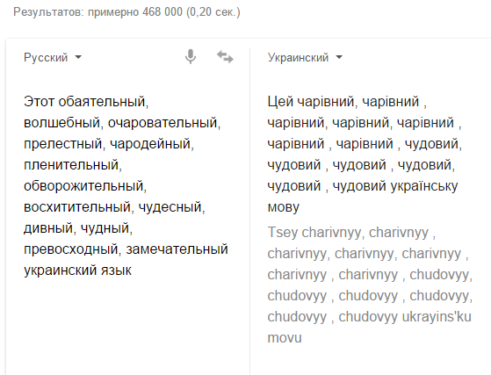Open the Украинский target language dropdown arrow
The image size is (491, 375).
click(x=339, y=57)
